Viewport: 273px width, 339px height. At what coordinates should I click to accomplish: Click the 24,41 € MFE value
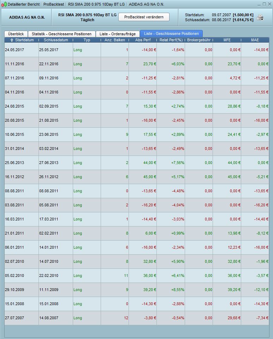click(234, 134)
